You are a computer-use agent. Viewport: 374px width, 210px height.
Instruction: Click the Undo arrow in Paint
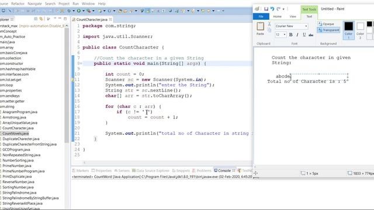[x=272, y=9]
